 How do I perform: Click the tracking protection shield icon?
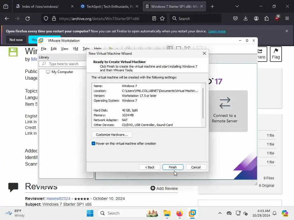tap(46, 19)
